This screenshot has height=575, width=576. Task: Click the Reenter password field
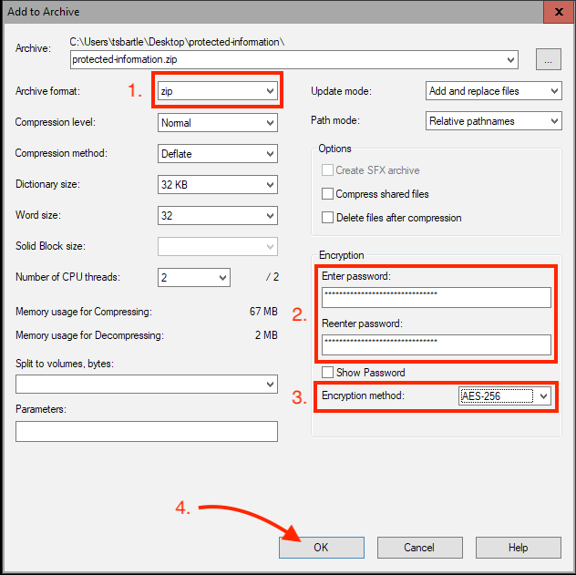click(437, 344)
